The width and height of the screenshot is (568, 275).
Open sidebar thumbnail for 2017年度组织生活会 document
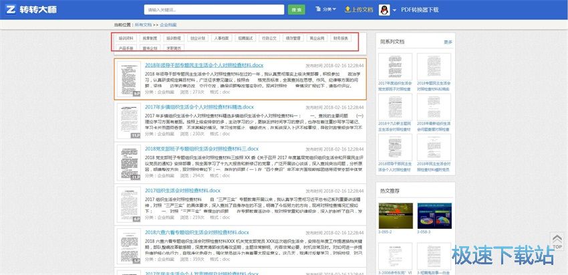click(395, 66)
